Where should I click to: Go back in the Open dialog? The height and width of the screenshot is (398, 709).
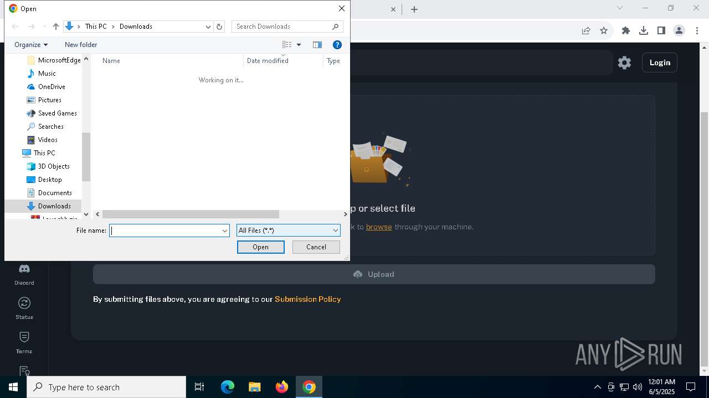pyautogui.click(x=16, y=27)
